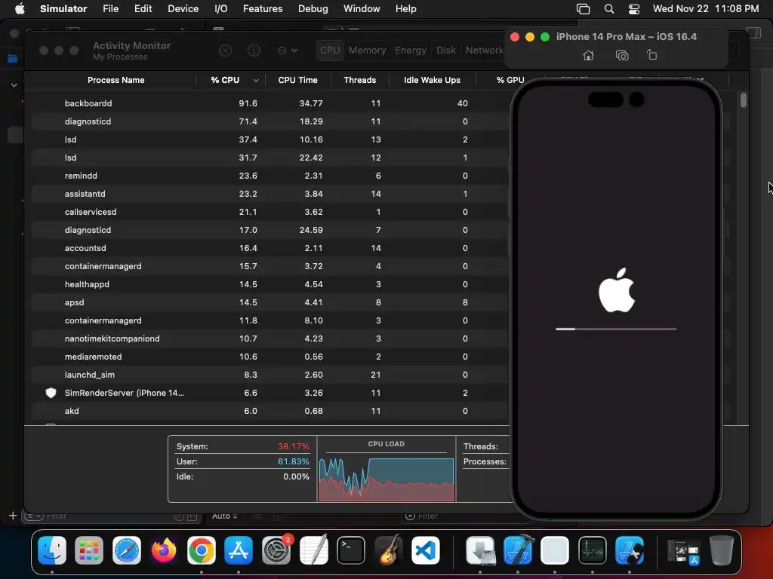Open the Debug menu
The width and height of the screenshot is (773, 579).
(313, 9)
